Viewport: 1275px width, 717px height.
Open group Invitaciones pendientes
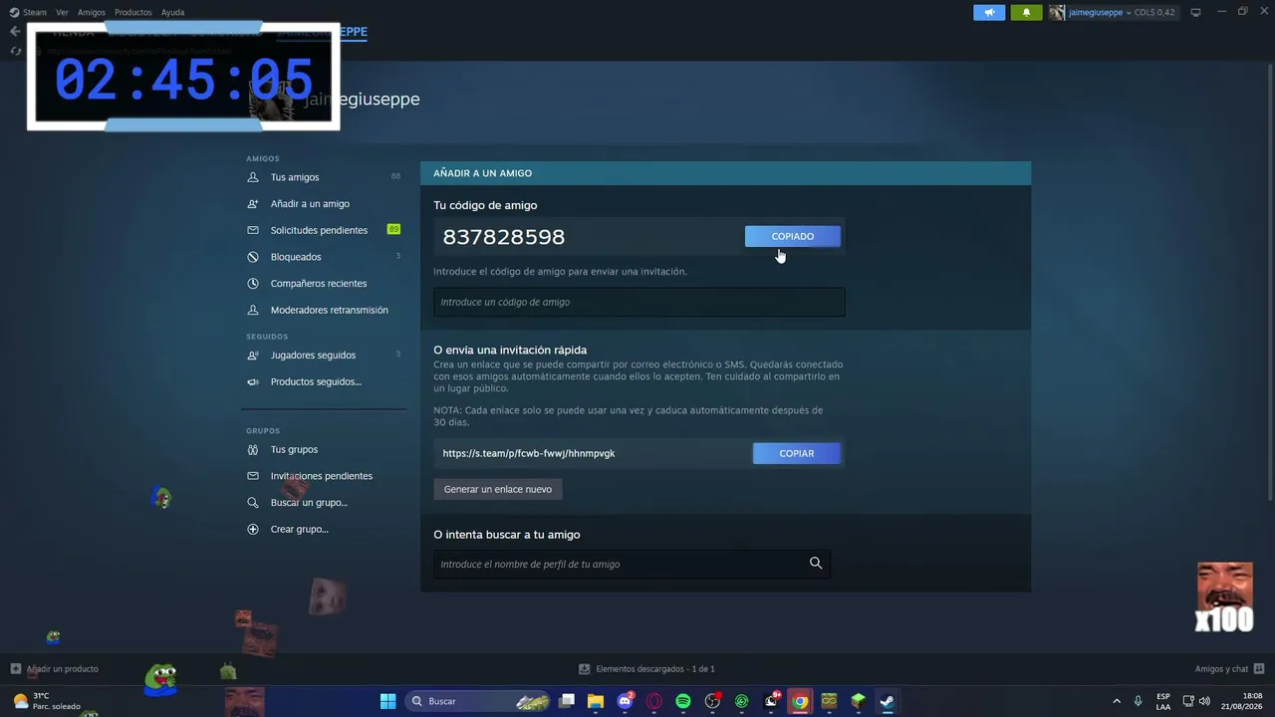(321, 476)
